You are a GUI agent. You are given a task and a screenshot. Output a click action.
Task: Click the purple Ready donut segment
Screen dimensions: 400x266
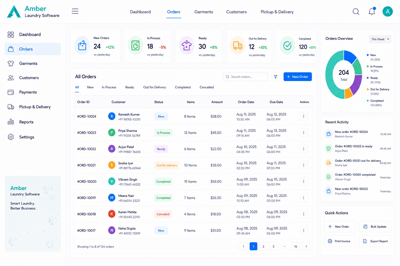click(356, 84)
